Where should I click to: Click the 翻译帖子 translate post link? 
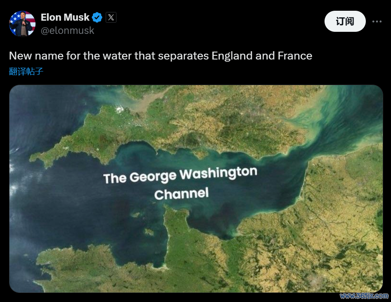click(26, 71)
